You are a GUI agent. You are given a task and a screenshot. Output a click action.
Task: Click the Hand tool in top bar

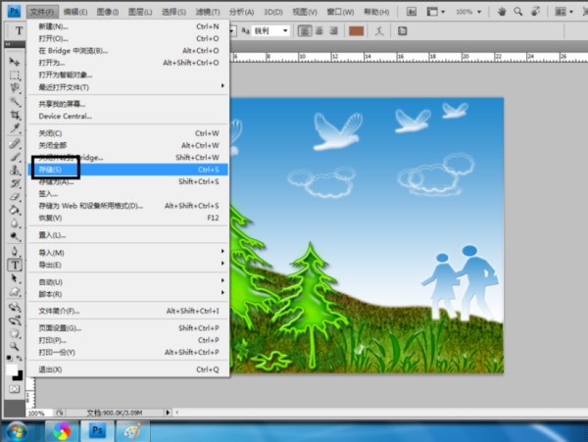[x=503, y=12]
